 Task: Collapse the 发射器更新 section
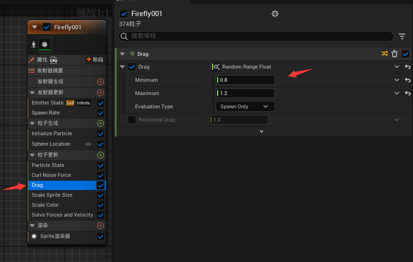pos(32,93)
